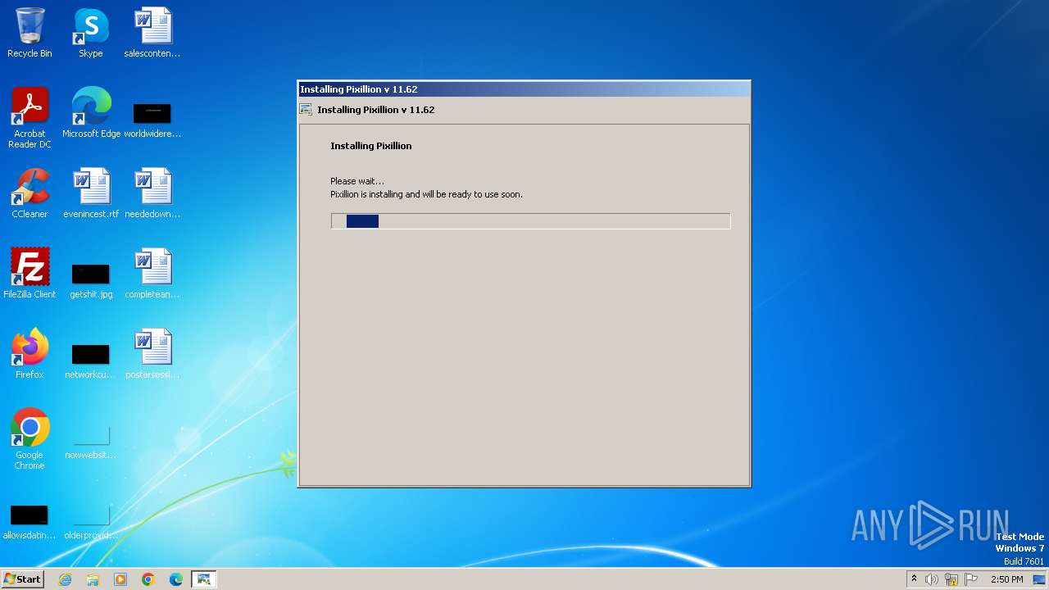The height and width of the screenshot is (590, 1049).
Task: Switch to the Pixillion installer taskbar button
Action: click(x=203, y=579)
